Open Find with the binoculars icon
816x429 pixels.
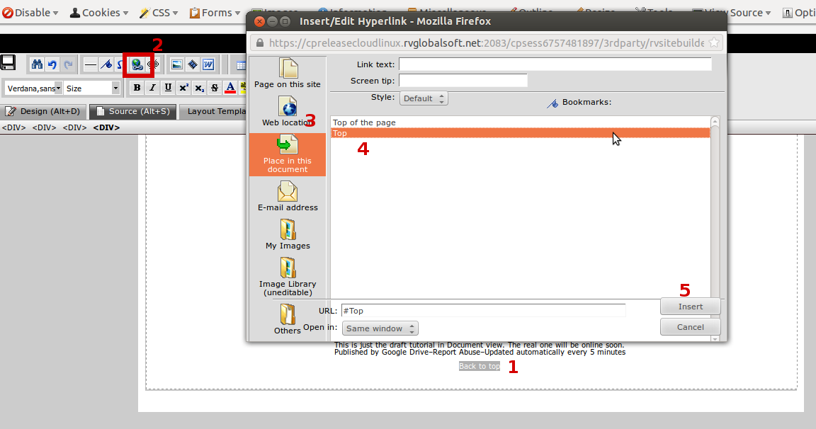37,65
